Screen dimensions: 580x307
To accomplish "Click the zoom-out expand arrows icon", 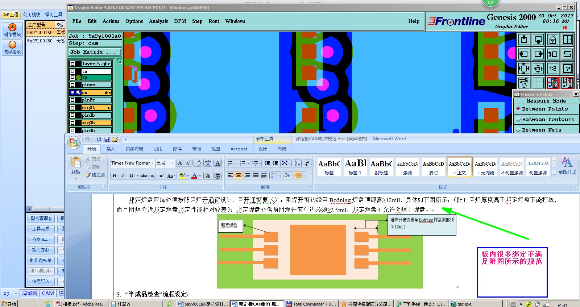I will (524, 69).
